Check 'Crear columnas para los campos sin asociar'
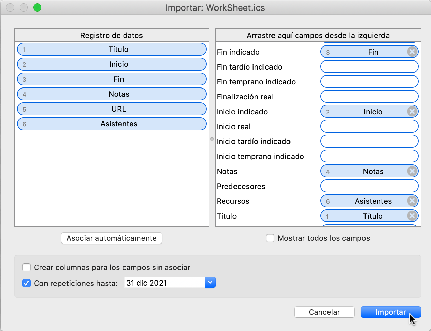This screenshot has width=431, height=331. coord(26,267)
